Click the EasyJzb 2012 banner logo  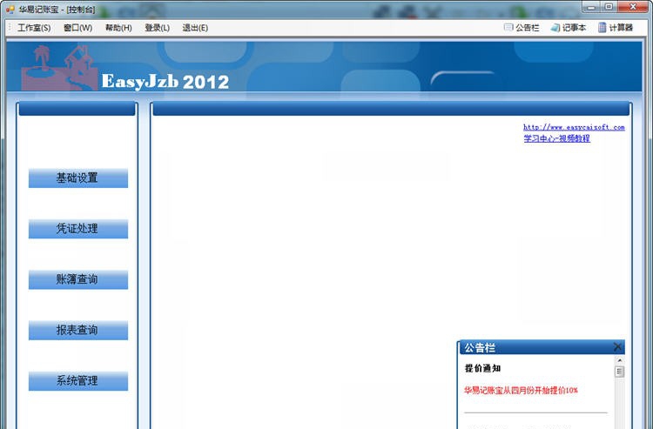point(165,81)
